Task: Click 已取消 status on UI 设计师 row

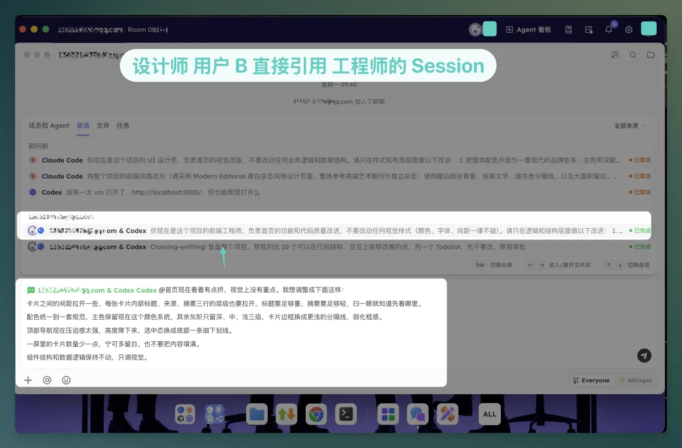Action: tap(640, 160)
